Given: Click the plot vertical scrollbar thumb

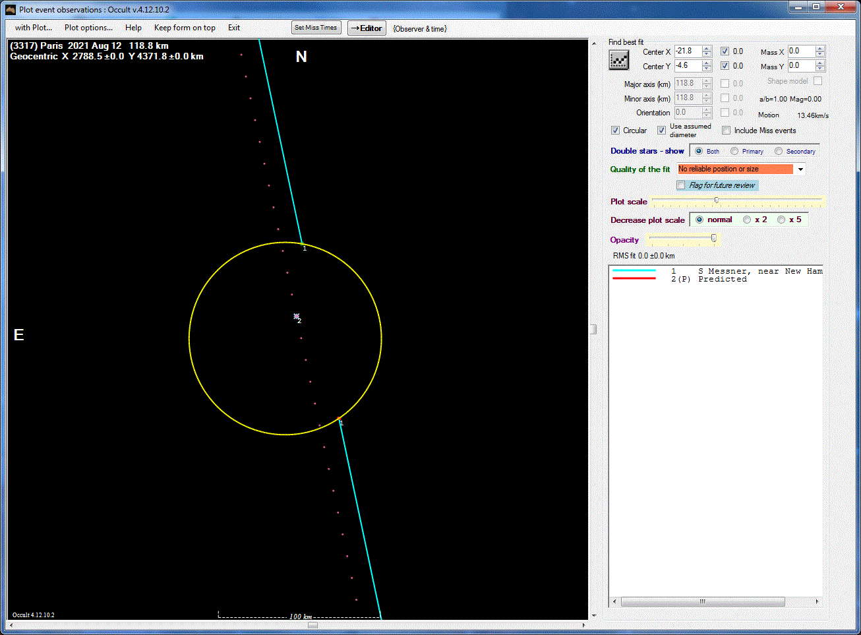Looking at the screenshot, I should 593,330.
